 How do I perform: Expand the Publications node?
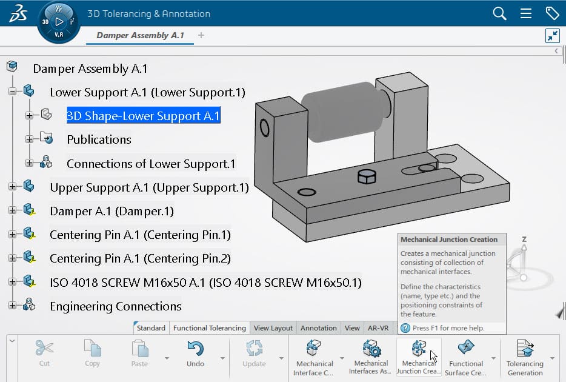click(30, 139)
